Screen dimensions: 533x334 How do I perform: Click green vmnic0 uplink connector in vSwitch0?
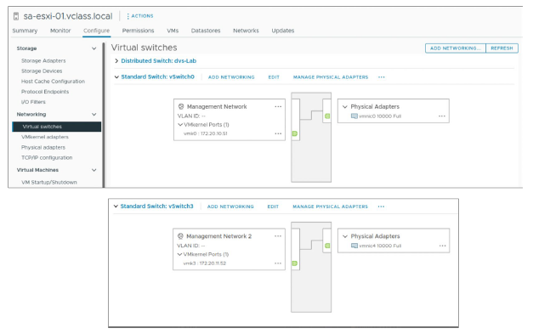coord(327,116)
